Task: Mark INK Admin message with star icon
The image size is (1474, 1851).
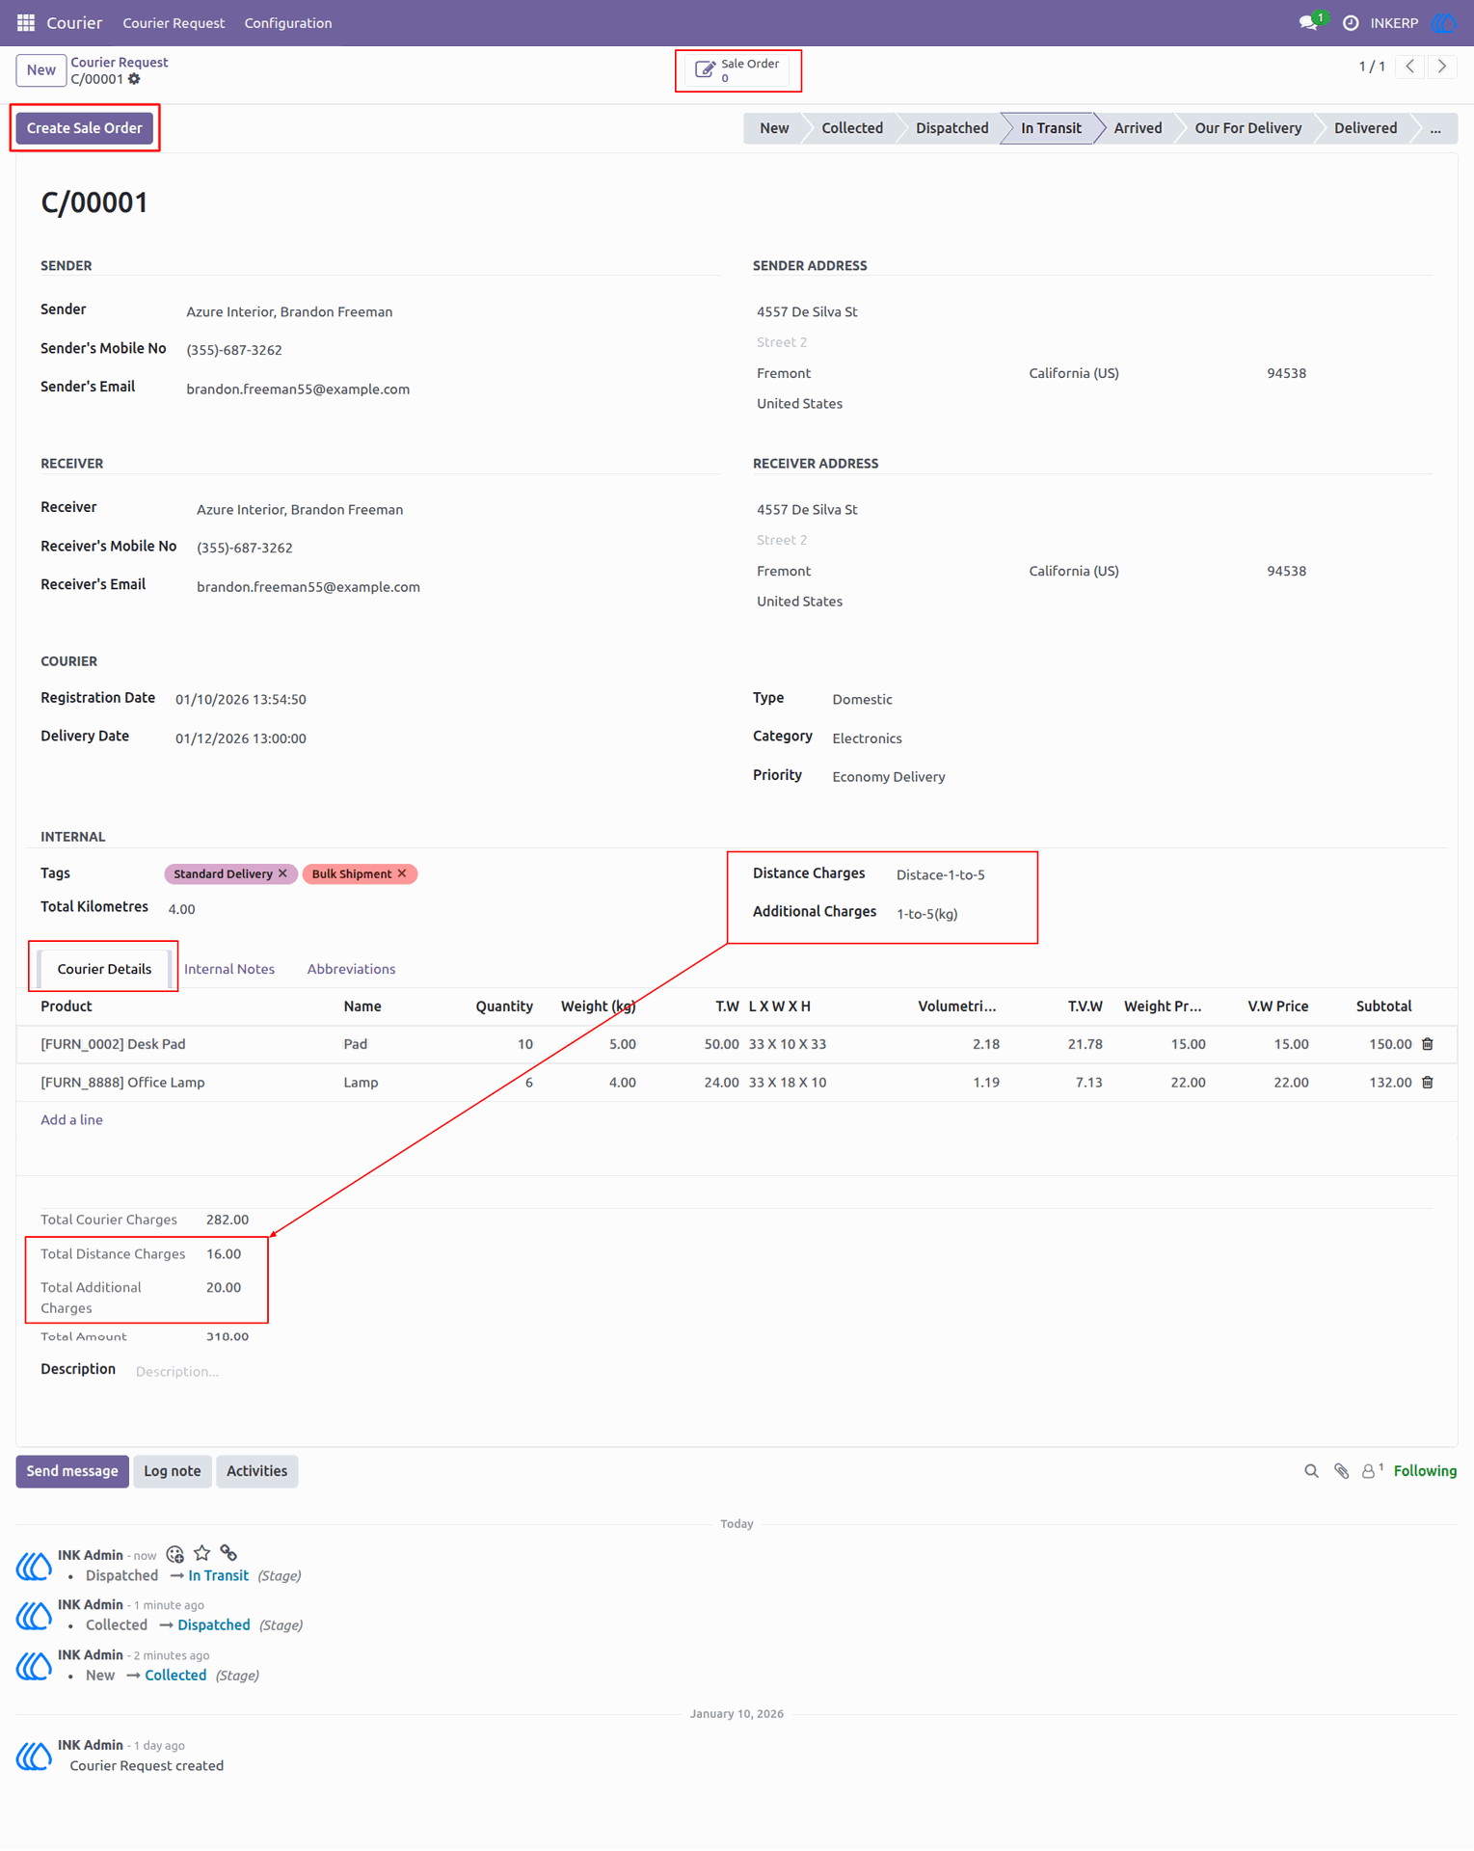Action: [x=201, y=1553]
